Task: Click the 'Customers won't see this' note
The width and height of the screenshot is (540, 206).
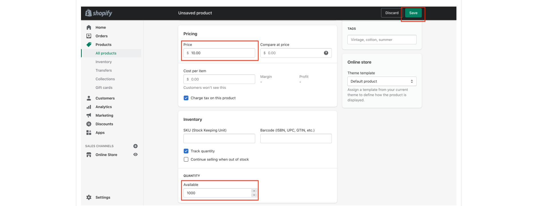Action: [205, 88]
